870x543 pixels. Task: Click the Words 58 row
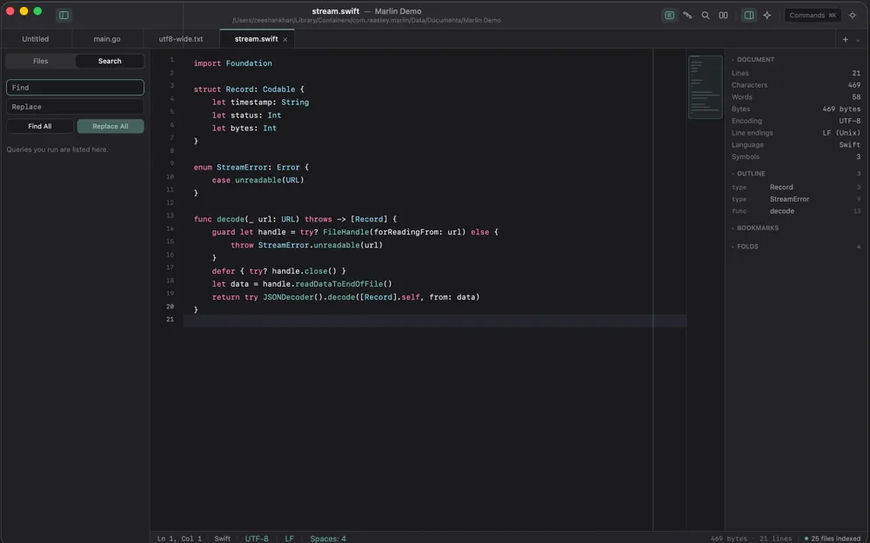[x=796, y=97]
